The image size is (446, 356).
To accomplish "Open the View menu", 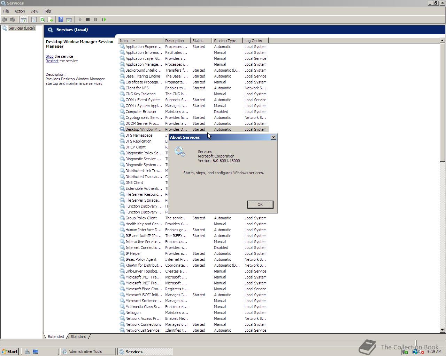I will coord(34,11).
